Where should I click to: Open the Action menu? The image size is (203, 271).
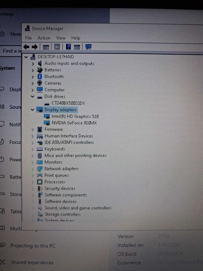click(x=44, y=38)
